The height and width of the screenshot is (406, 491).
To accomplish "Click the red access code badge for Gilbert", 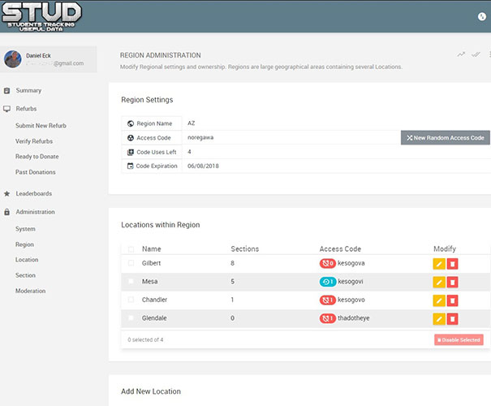I will point(328,264).
